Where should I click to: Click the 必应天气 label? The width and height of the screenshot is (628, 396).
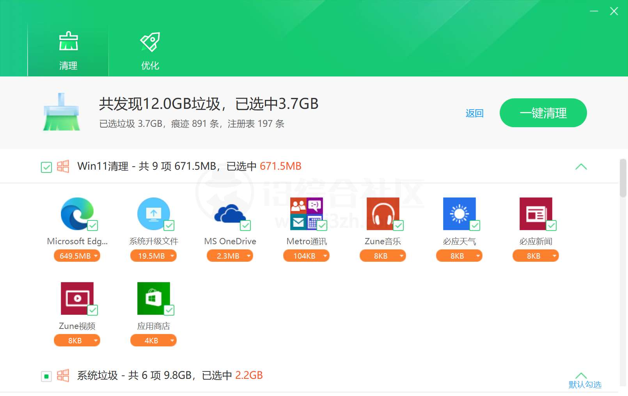tap(459, 242)
